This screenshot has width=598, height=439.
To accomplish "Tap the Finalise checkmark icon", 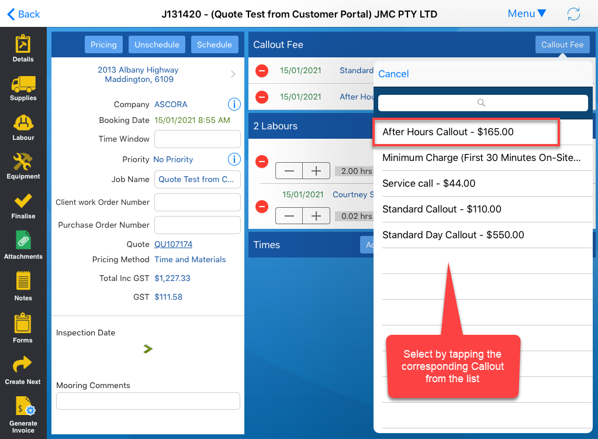I will coord(23,205).
